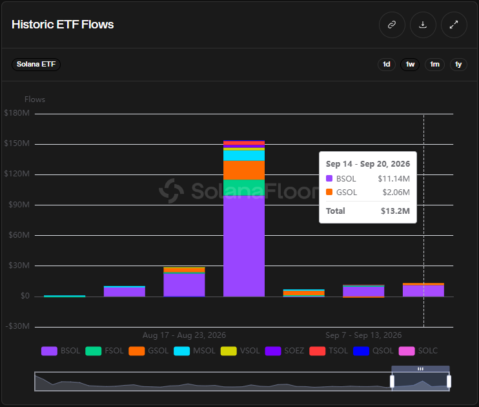Switch to 1y timeframe
Screen dimensions: 479x407
pyautogui.click(x=458, y=64)
